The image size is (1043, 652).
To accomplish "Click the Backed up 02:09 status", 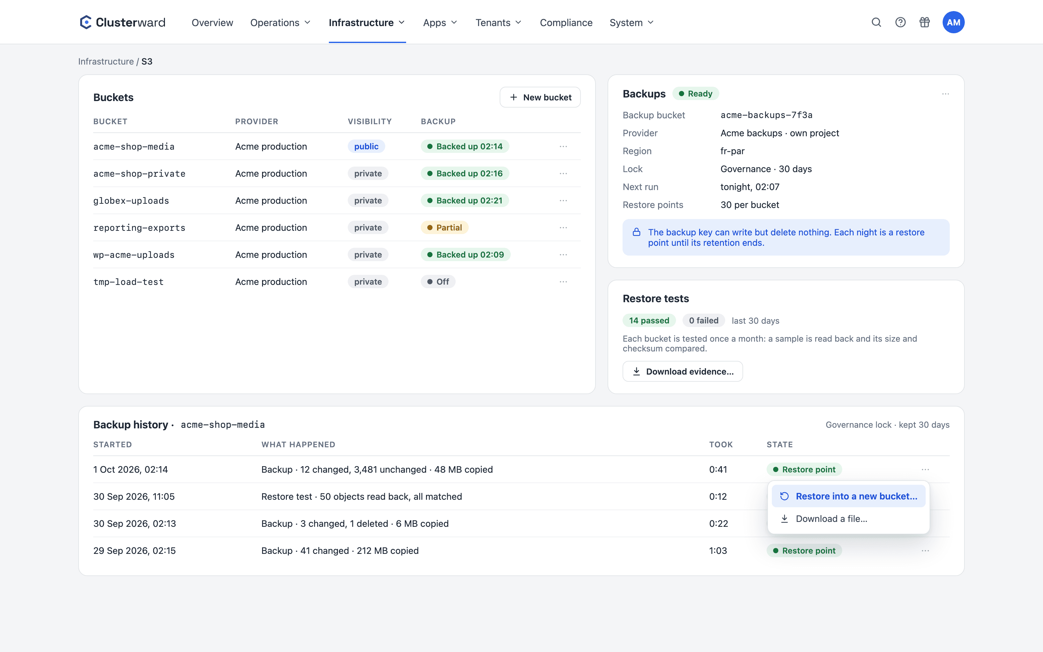I will tap(465, 255).
